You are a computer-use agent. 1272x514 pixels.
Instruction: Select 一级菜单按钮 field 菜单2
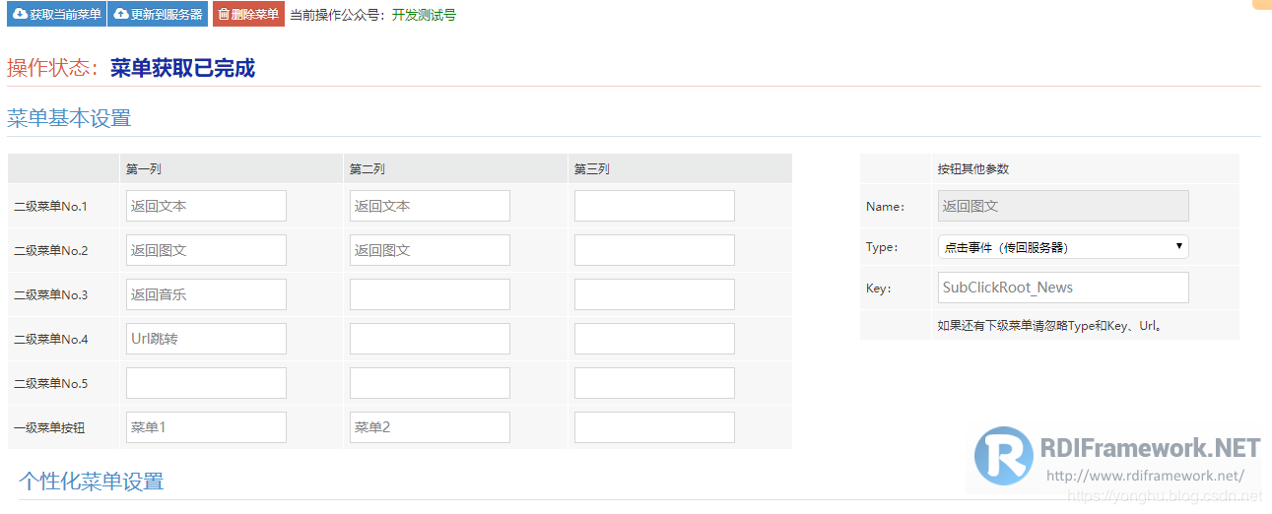click(430, 427)
